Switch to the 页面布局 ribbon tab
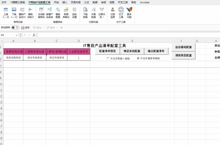 [x=76, y=2]
